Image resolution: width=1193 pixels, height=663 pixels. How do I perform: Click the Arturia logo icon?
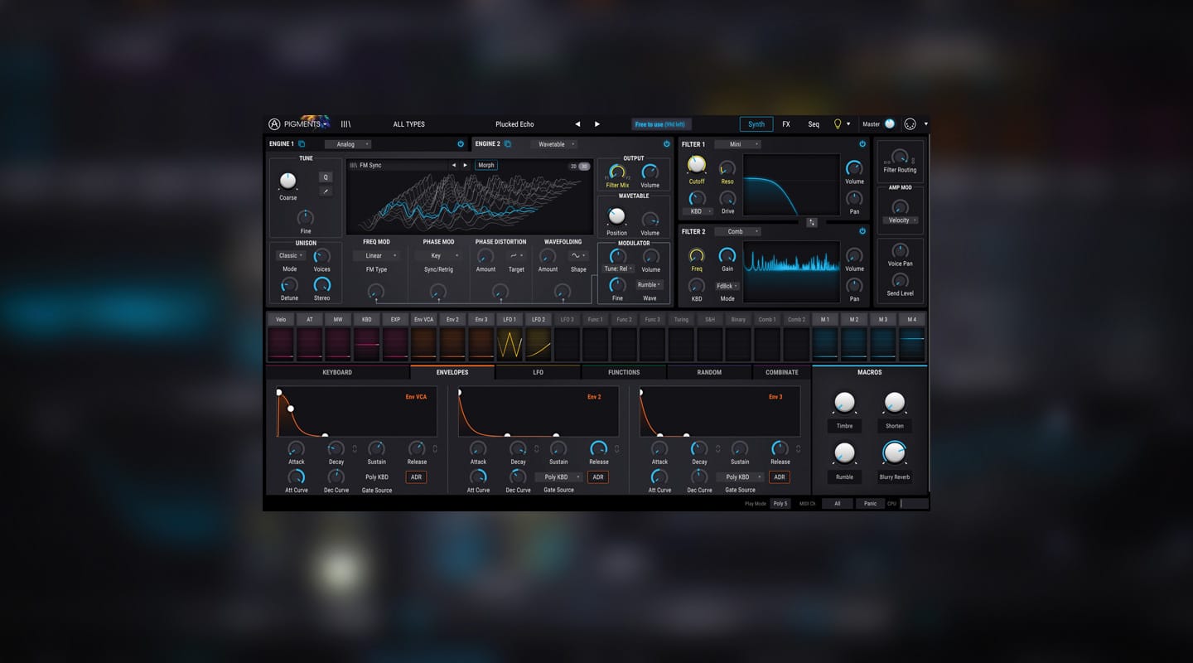click(x=274, y=124)
